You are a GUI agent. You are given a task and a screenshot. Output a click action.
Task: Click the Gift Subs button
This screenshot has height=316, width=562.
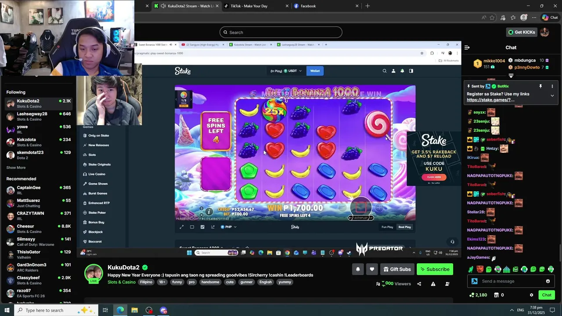pyautogui.click(x=397, y=269)
